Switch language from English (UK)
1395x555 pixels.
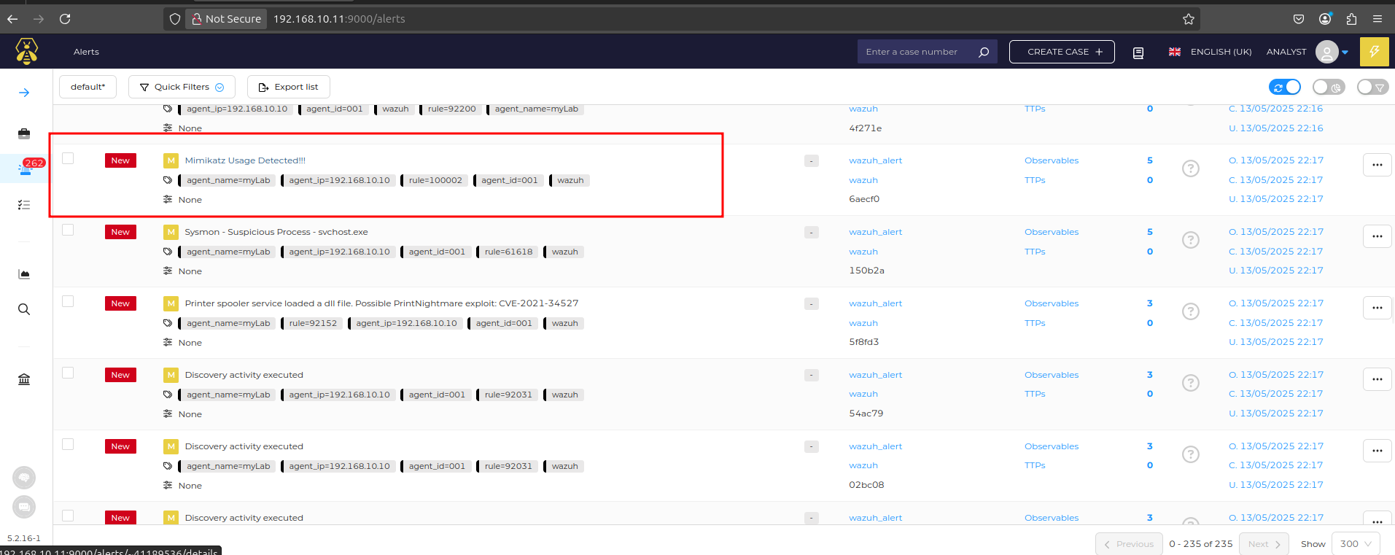(x=1211, y=52)
